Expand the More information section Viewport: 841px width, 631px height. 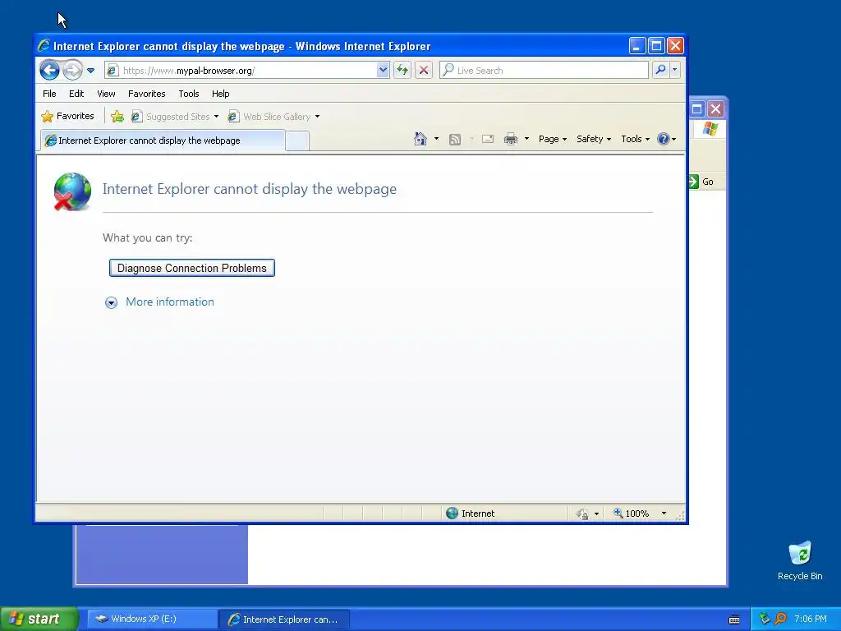(111, 302)
